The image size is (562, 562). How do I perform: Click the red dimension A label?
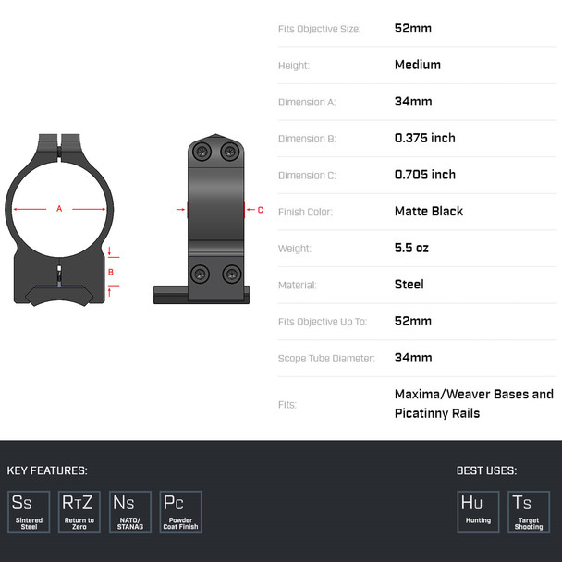click(x=59, y=209)
